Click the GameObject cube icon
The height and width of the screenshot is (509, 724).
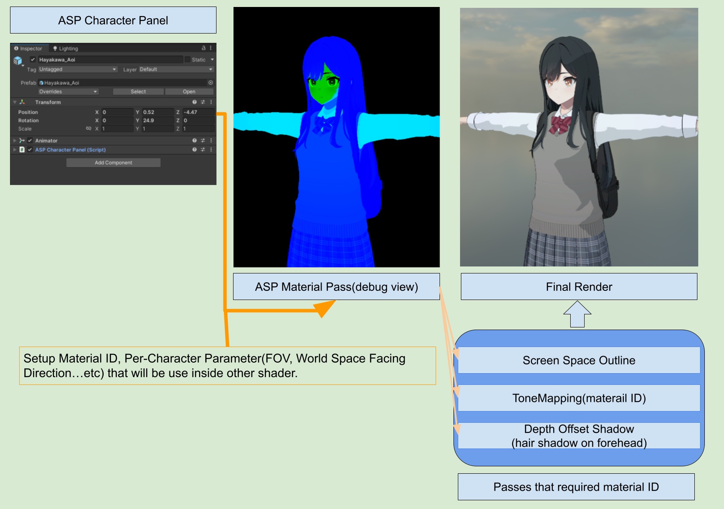tap(18, 61)
